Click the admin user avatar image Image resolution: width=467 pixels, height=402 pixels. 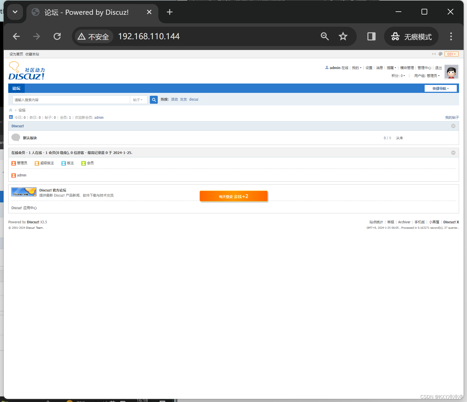[x=451, y=72]
